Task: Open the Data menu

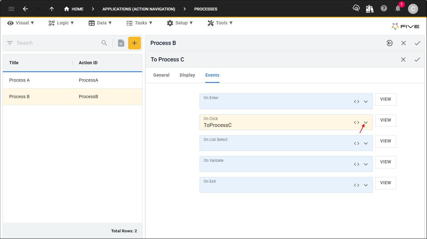Action: tap(100, 23)
